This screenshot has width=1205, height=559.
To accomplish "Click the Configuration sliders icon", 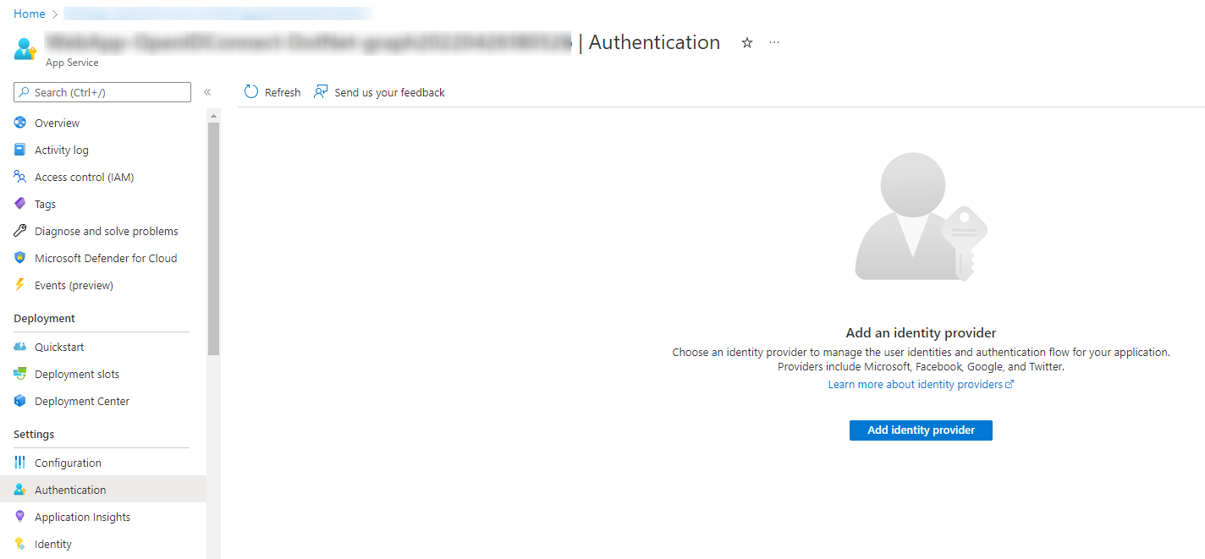I will [x=20, y=463].
